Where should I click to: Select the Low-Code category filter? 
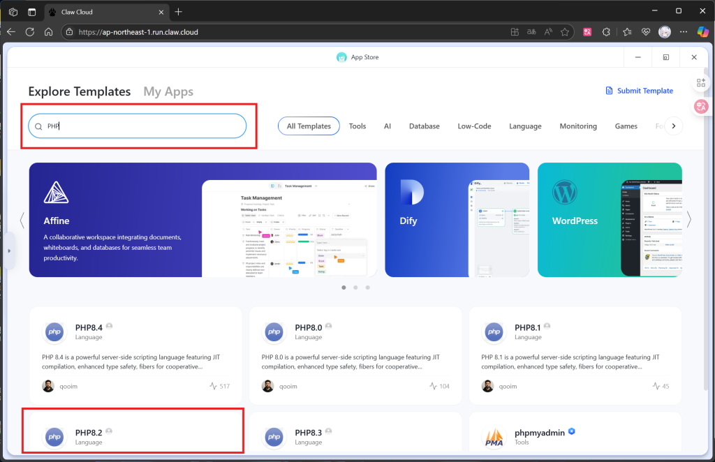pos(474,126)
